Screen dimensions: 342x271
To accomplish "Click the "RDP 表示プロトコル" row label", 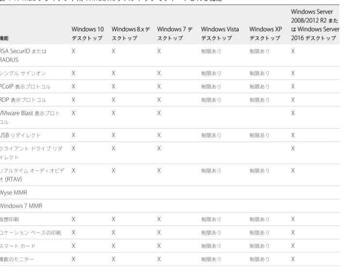I will click(23, 100).
